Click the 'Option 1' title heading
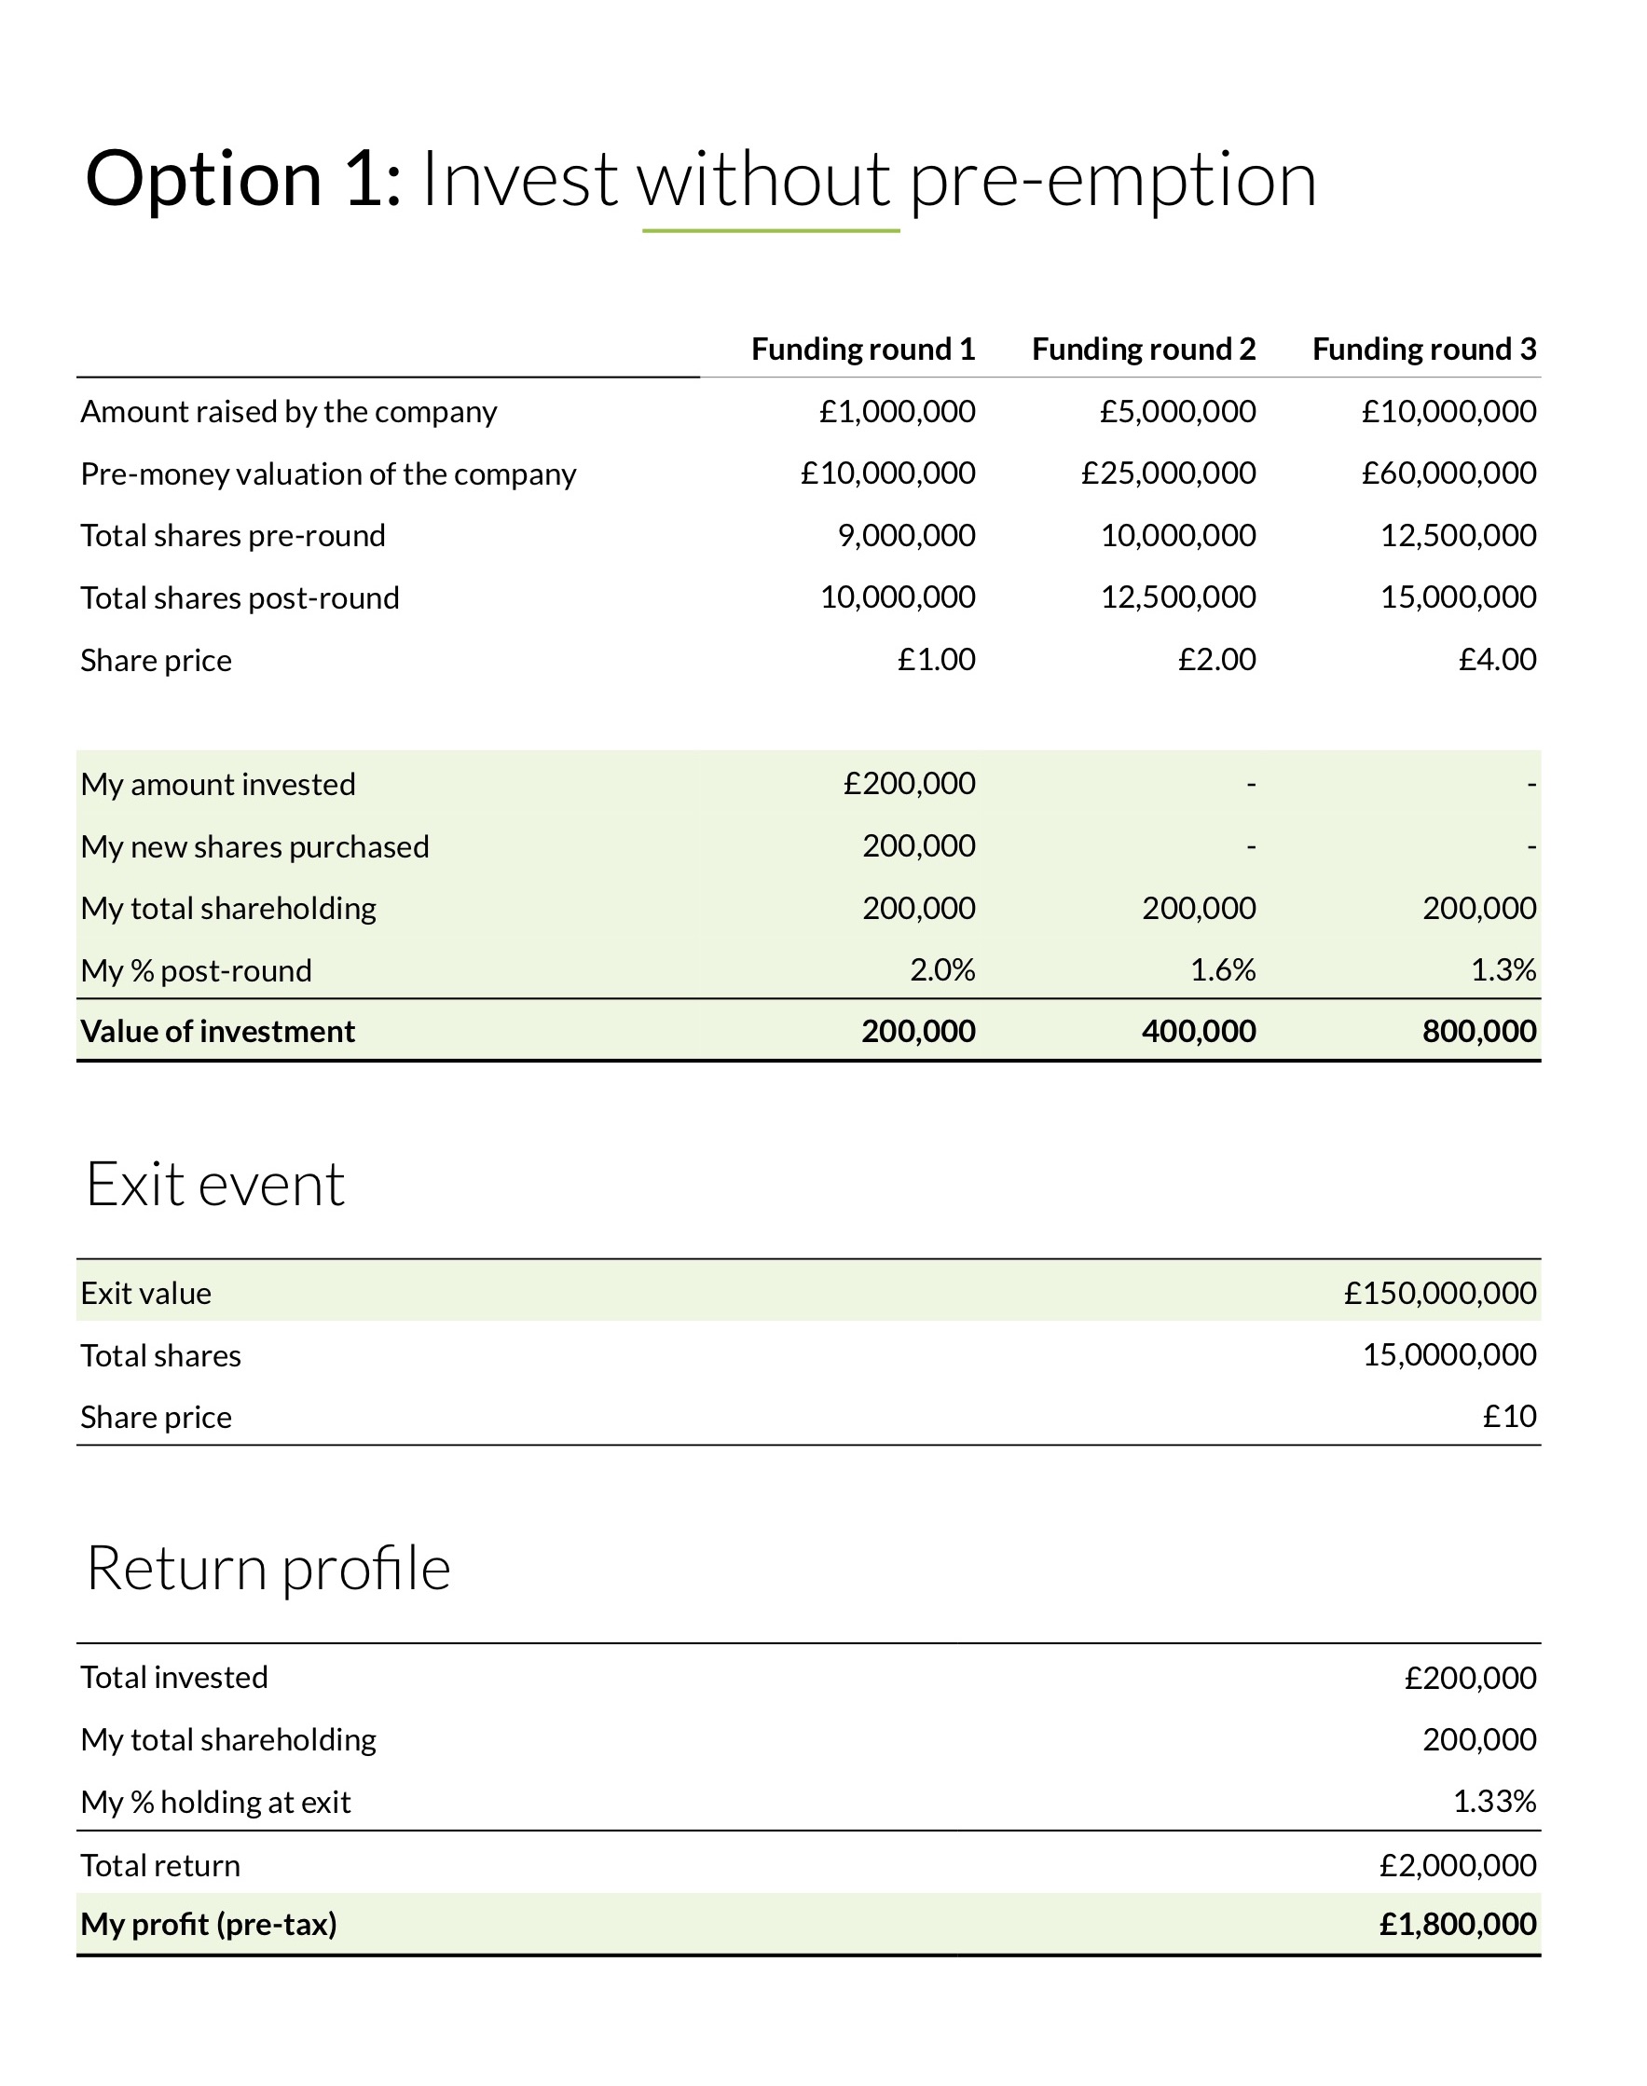Viewport: 1647px width, 2086px height. pos(700,179)
